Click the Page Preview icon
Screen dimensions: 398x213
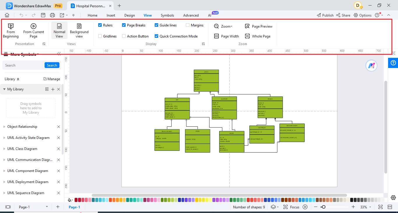point(247,26)
